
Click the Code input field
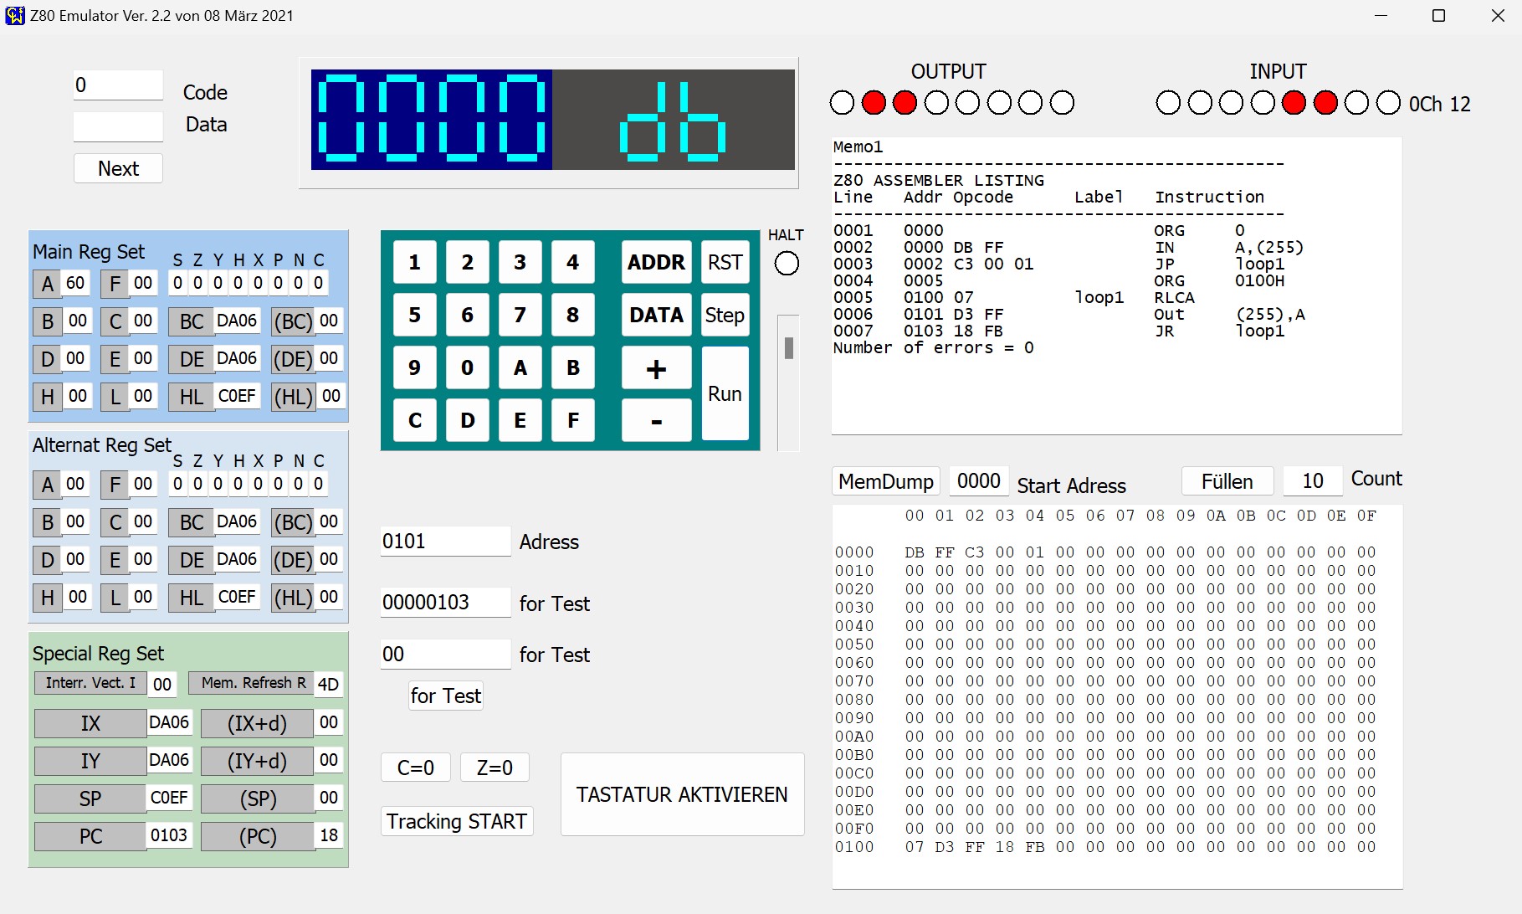[118, 85]
